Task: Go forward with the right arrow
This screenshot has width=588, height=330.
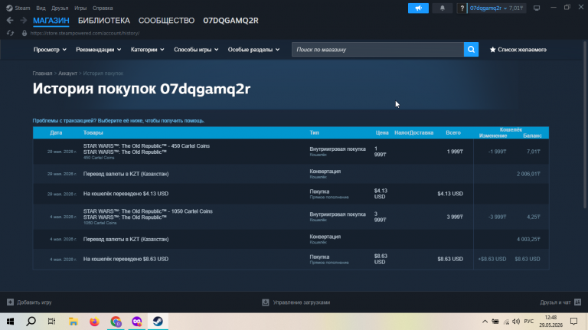Action: (x=23, y=20)
